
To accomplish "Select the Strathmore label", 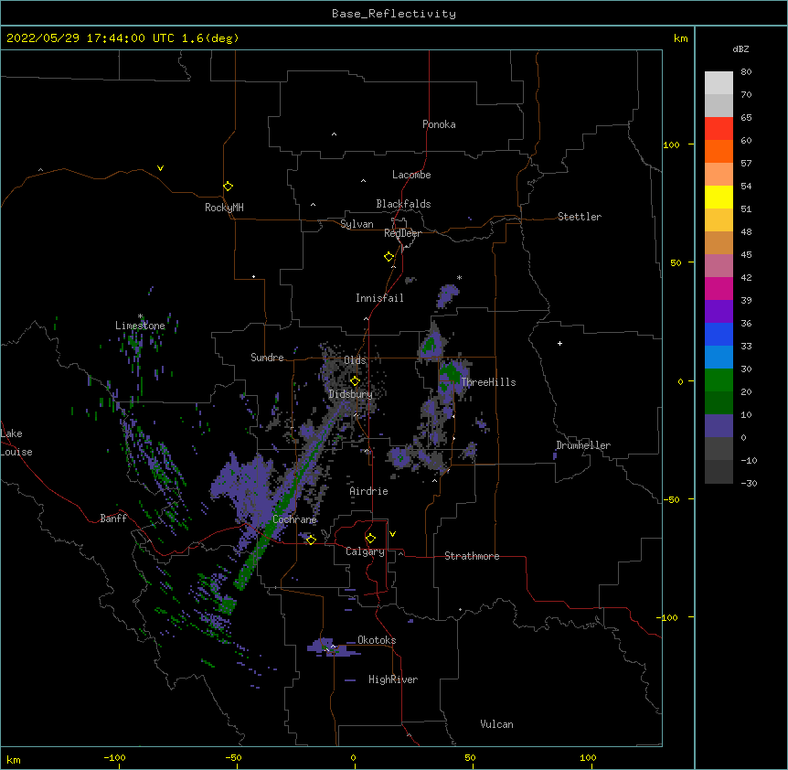I will pyautogui.click(x=472, y=556).
